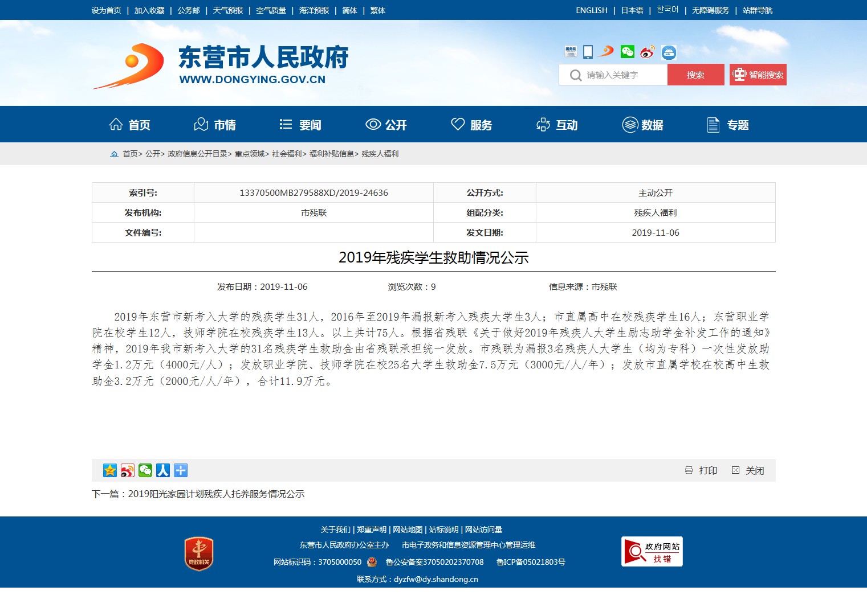The image size is (867, 599).
Task: Go to the 服务 navigation menu
Action: tap(471, 125)
